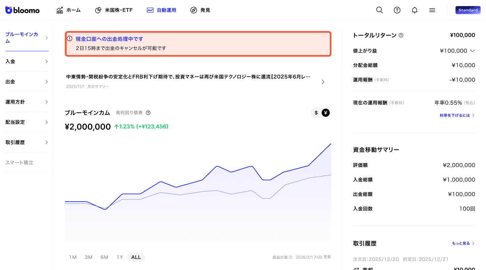Click the bloomo logo
This screenshot has height=270, width=486.
pyautogui.click(x=22, y=10)
